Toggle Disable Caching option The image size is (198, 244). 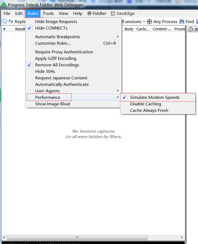coord(158,104)
